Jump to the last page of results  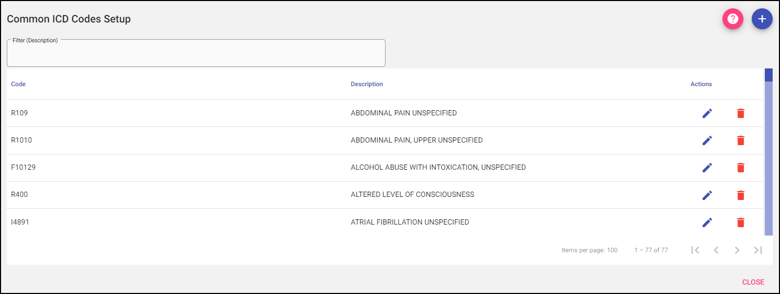pyautogui.click(x=758, y=250)
